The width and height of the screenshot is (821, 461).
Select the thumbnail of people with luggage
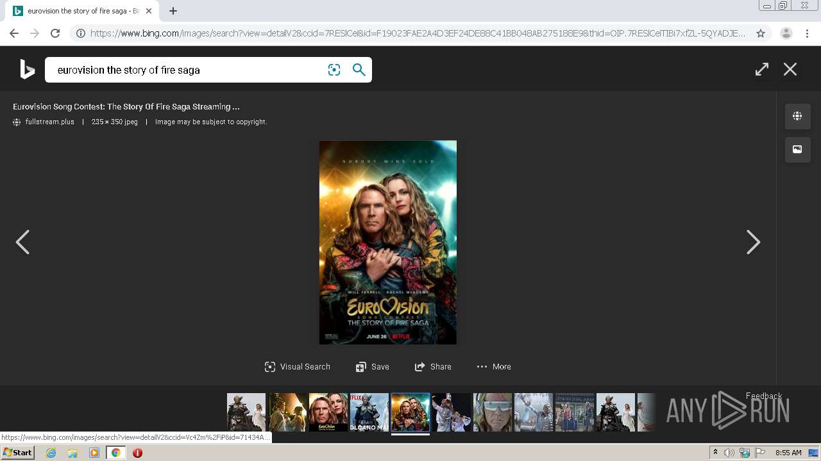575,412
